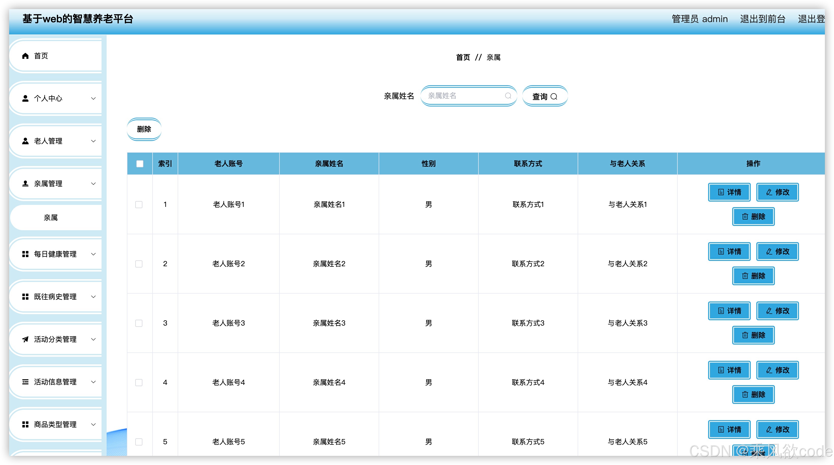The width and height of the screenshot is (834, 465).
Task: Open the 既往病史管理 sidebar menu
Action: click(x=55, y=297)
